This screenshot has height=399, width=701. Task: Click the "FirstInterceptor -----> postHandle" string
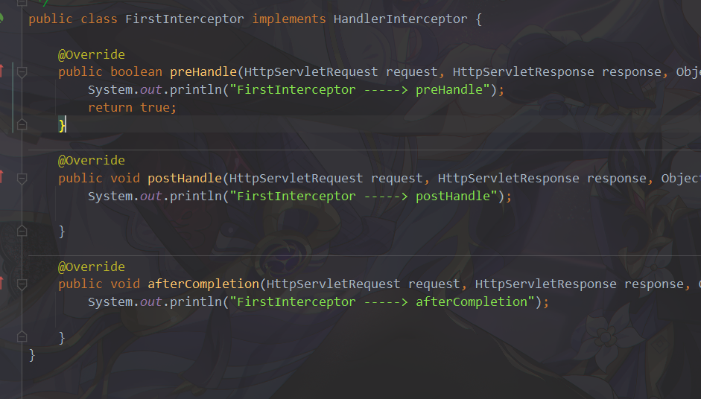364,196
